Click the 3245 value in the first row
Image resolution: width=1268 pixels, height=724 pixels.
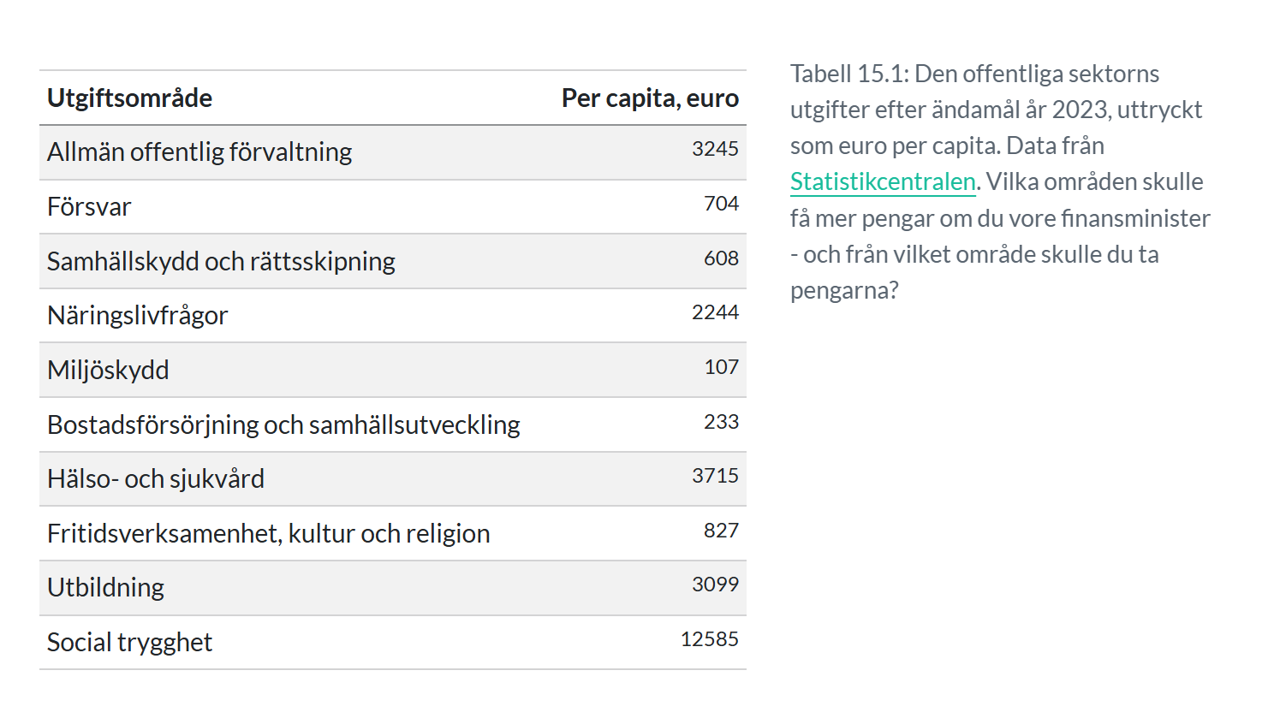pyautogui.click(x=715, y=149)
